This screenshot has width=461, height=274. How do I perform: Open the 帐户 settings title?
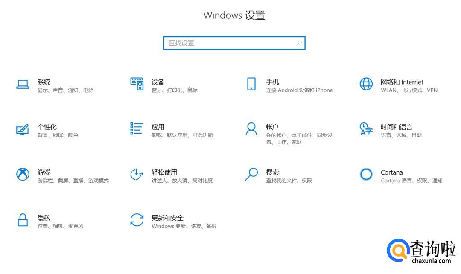(272, 127)
